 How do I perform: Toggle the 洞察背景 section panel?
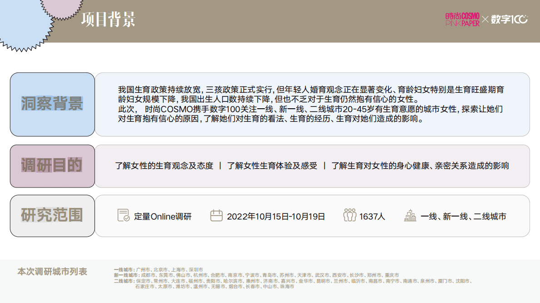pos(52,104)
